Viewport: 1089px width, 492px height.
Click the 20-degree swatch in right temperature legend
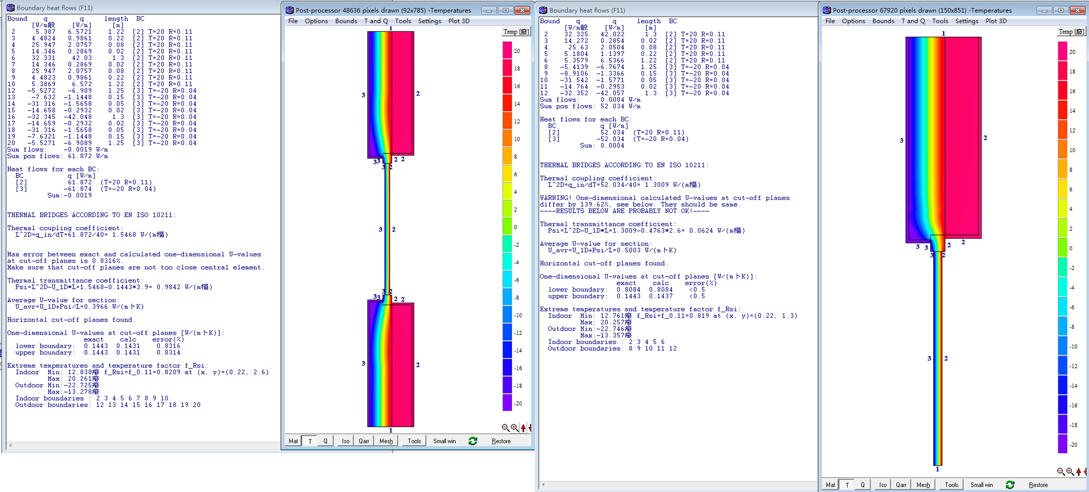pos(1062,51)
